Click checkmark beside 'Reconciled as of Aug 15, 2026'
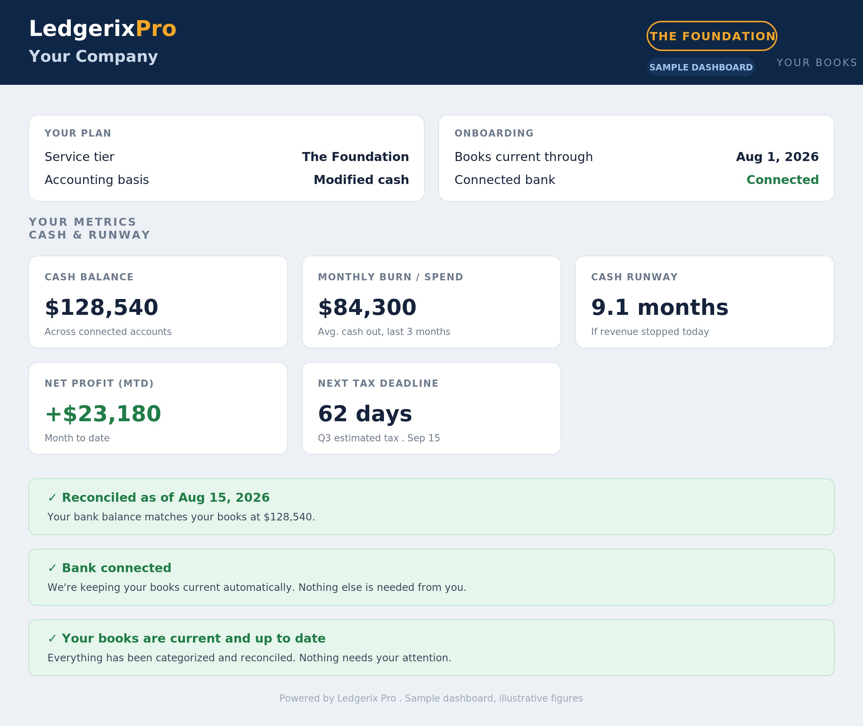Screen dimensions: 863x726 pyautogui.click(x=52, y=498)
